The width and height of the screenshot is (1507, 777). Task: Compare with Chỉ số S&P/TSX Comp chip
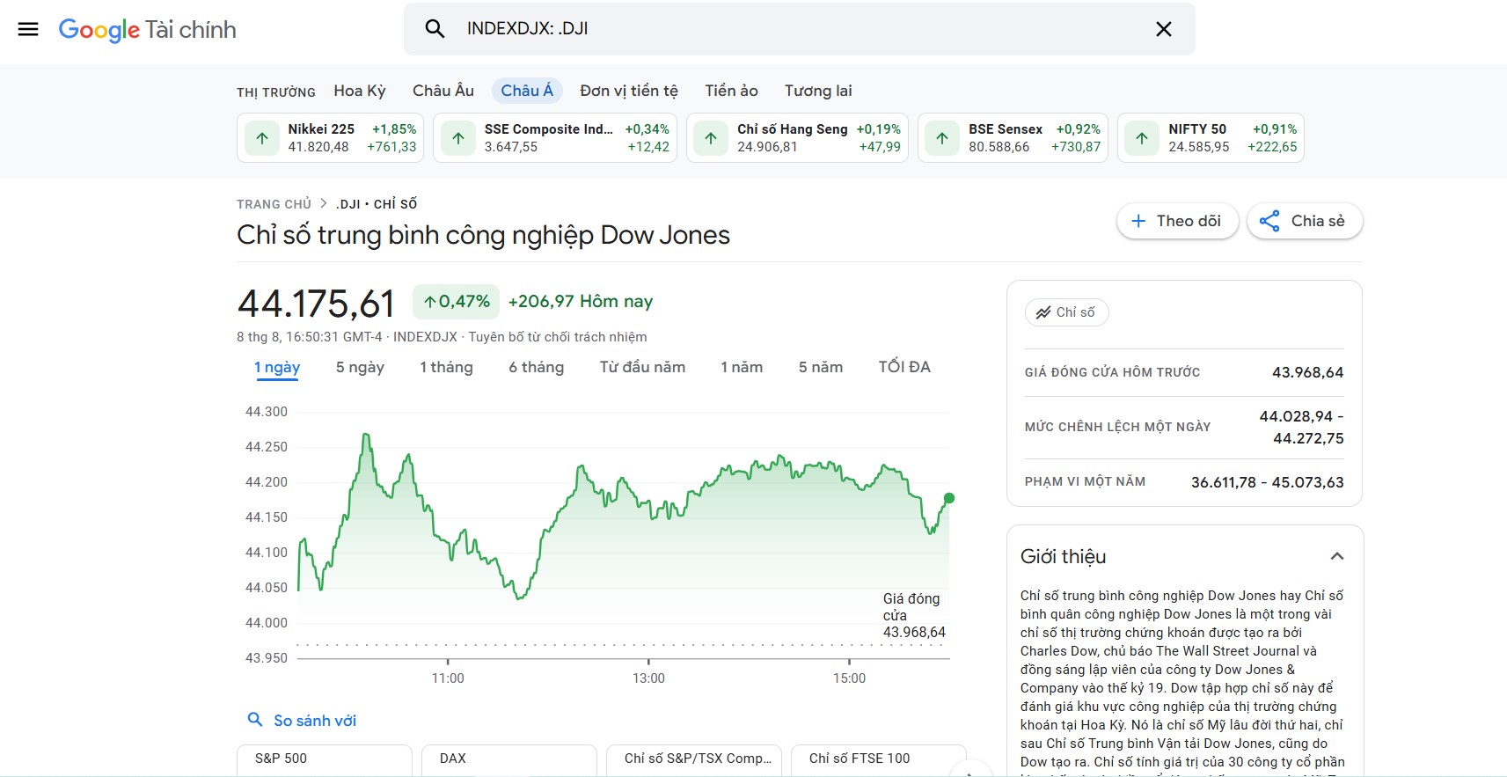coord(694,759)
